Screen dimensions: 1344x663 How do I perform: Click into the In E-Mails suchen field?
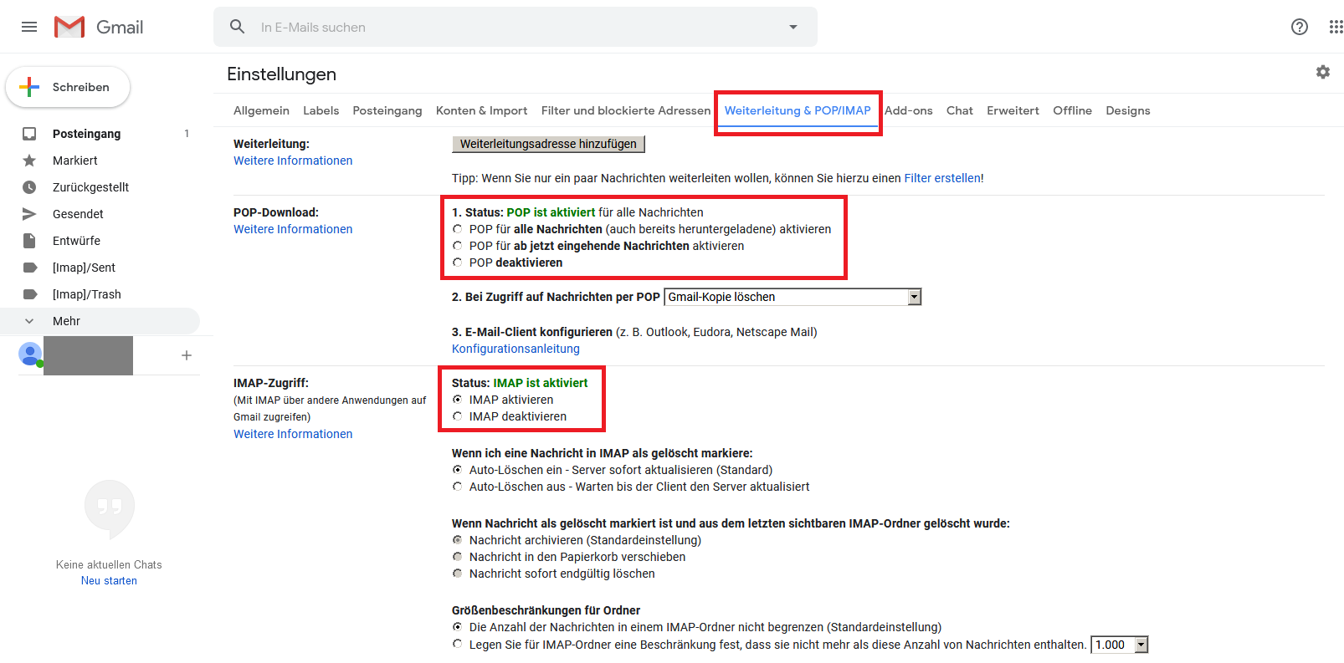pos(515,27)
